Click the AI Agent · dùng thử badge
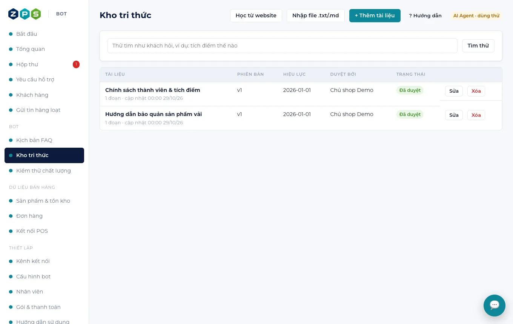 tap(476, 16)
